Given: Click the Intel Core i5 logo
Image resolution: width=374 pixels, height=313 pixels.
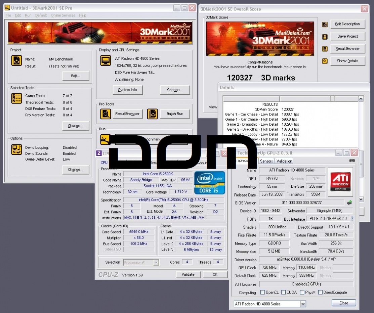Looking at the screenshot, I should 210,183.
